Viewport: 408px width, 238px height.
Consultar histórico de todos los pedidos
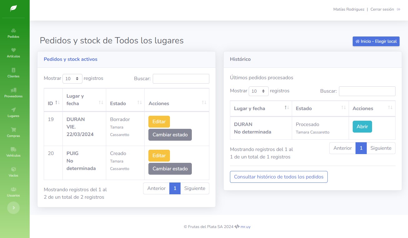pos(279,177)
